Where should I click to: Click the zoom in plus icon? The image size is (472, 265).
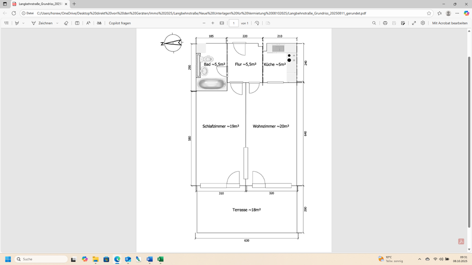pyautogui.click(x=212, y=23)
